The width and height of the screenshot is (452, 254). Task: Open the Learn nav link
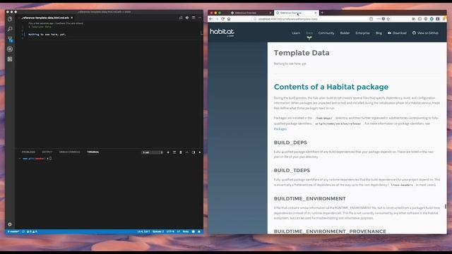click(x=296, y=33)
